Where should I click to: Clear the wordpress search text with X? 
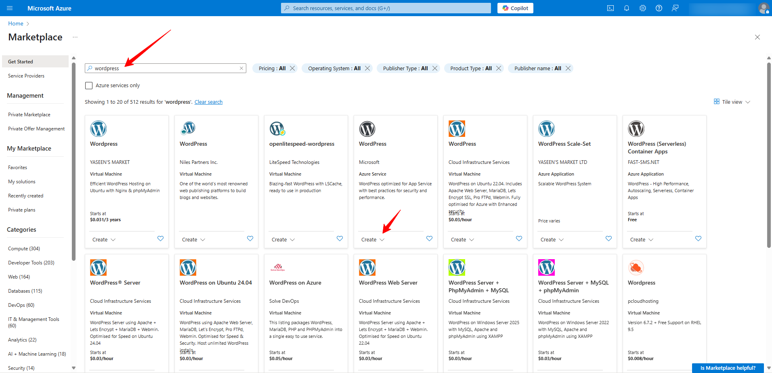tap(241, 68)
